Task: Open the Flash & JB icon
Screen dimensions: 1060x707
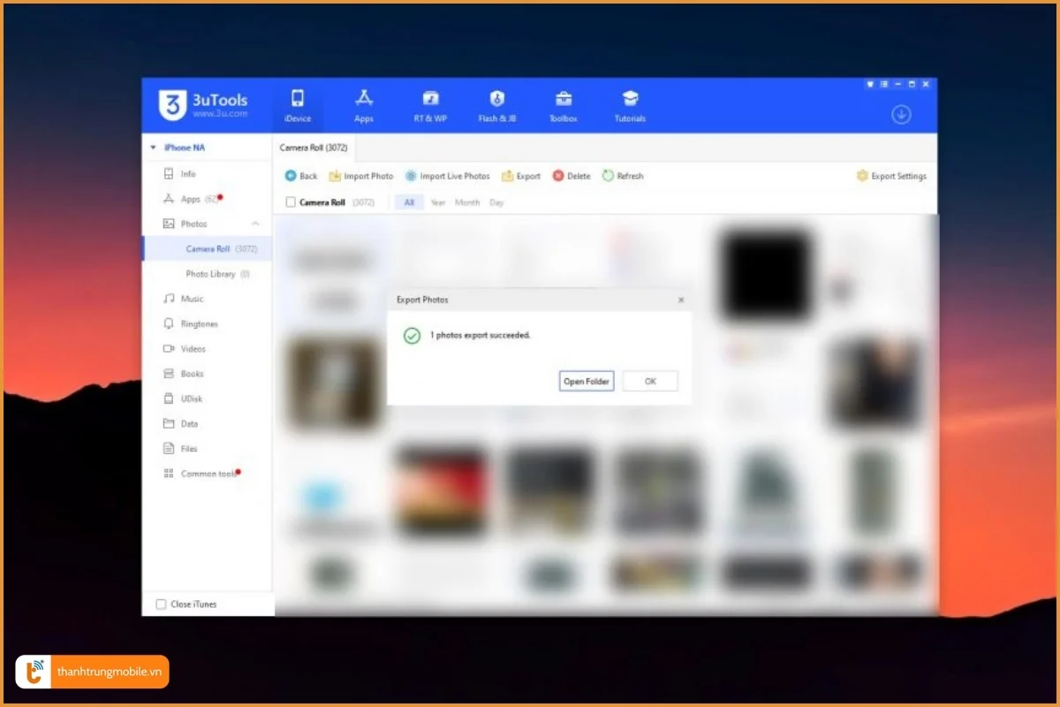Action: [497, 99]
